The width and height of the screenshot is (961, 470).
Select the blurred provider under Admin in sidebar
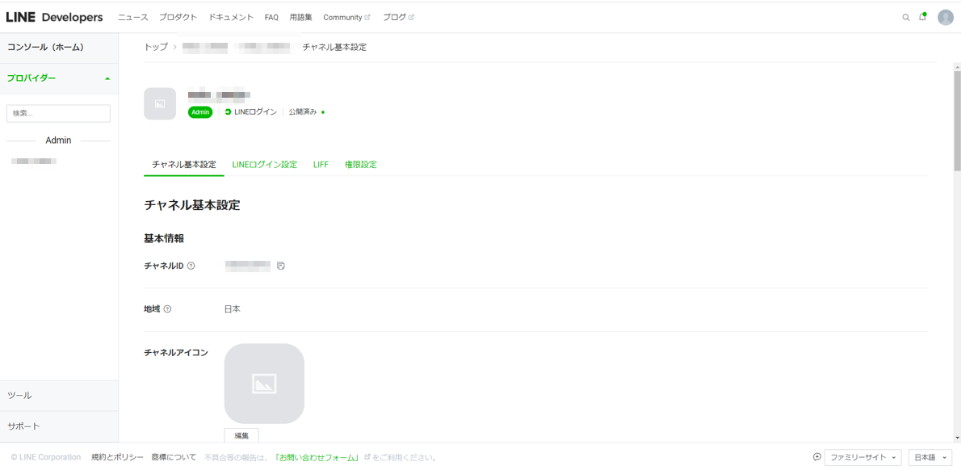coord(35,161)
